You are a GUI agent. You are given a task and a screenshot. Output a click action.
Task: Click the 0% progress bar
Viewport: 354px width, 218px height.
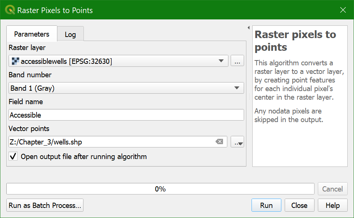pyautogui.click(x=160, y=189)
